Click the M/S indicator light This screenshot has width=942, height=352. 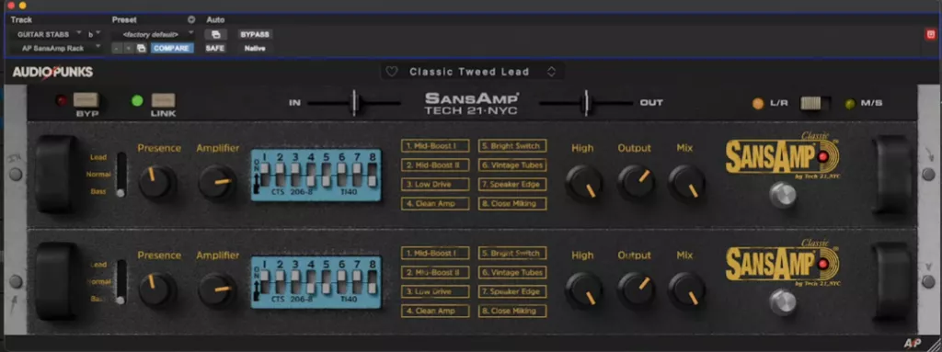coord(850,103)
